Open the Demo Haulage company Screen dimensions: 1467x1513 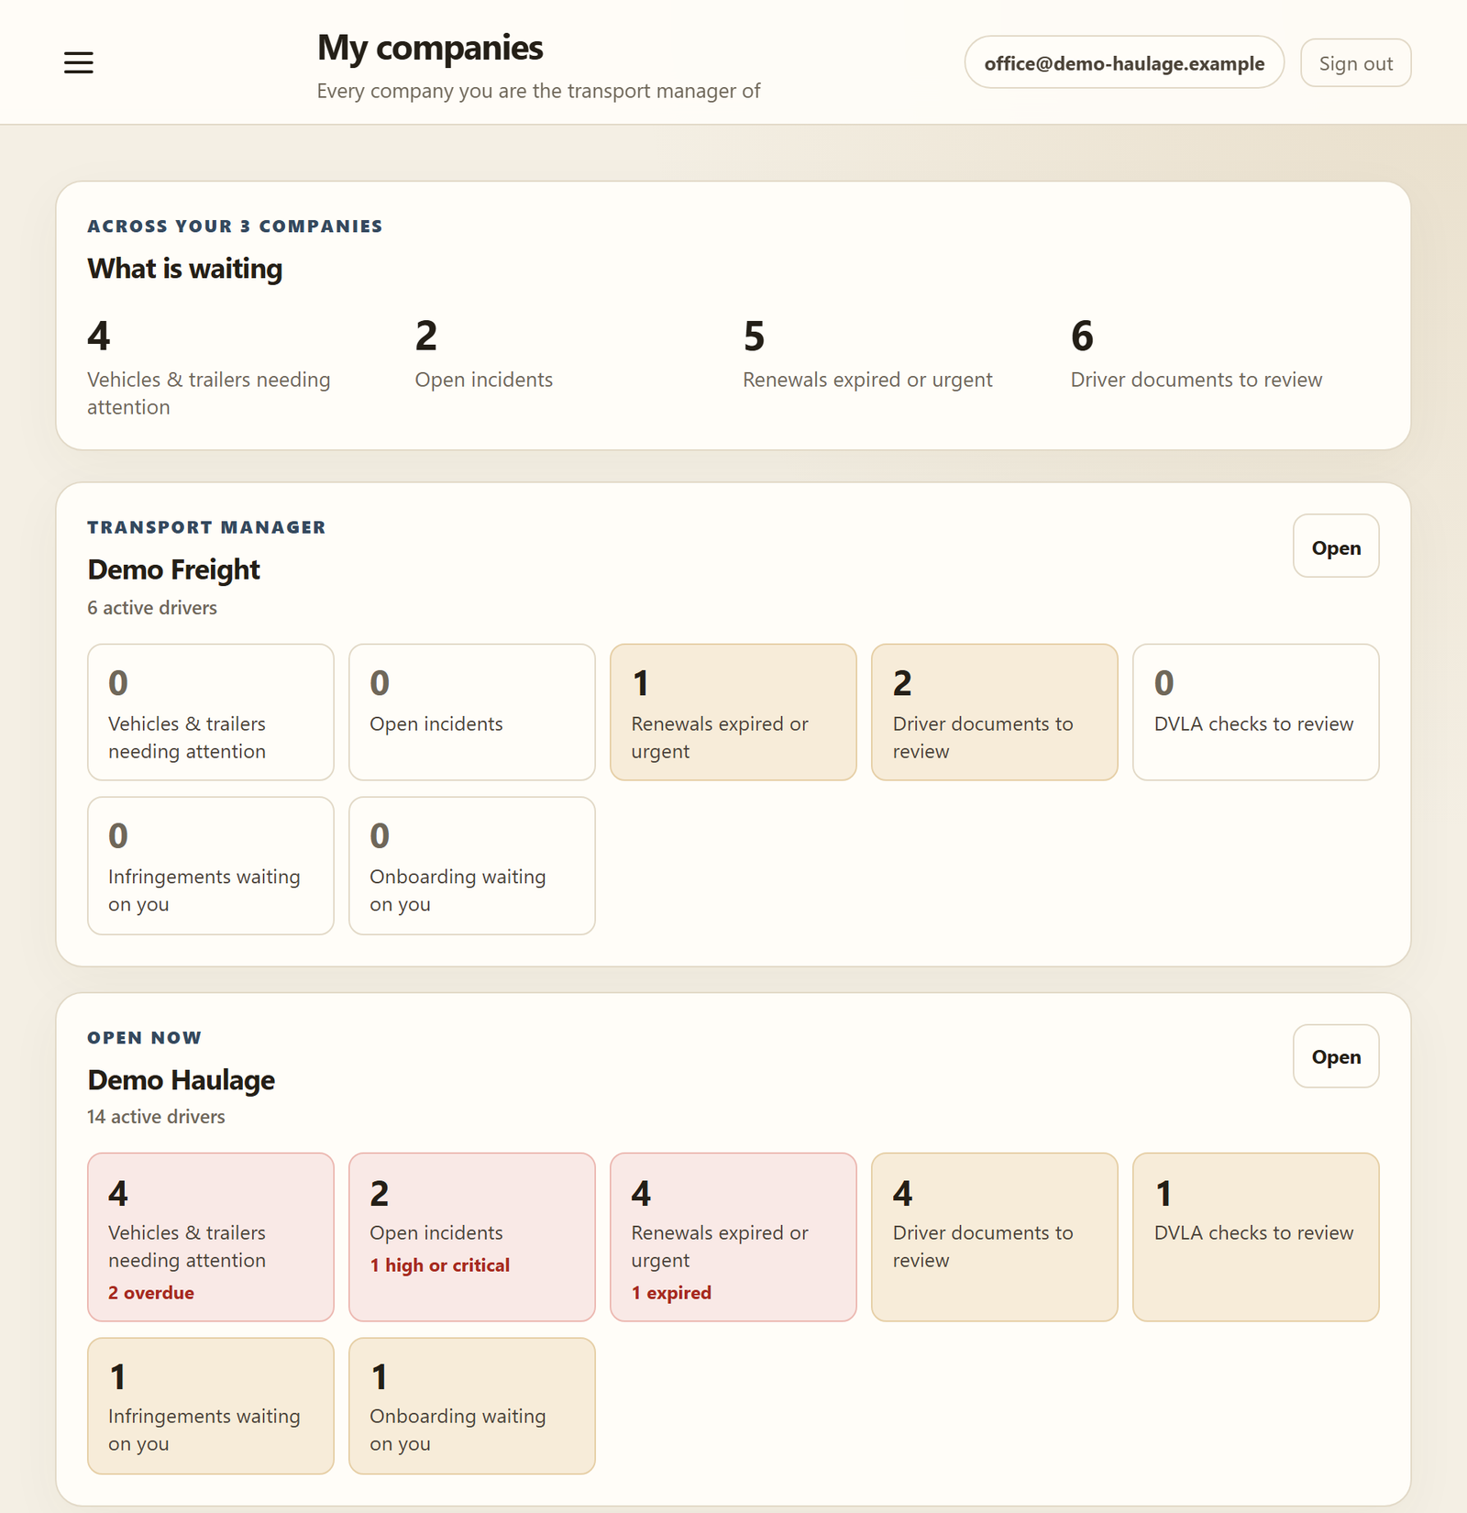click(x=1336, y=1055)
